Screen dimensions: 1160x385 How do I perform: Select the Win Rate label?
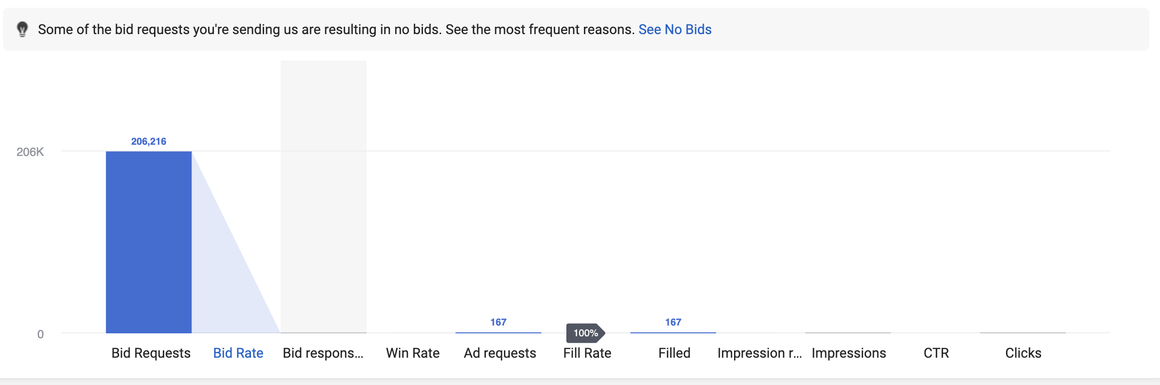412,353
